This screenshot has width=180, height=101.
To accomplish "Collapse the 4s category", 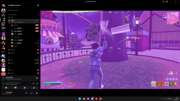I will click(x=10, y=57).
